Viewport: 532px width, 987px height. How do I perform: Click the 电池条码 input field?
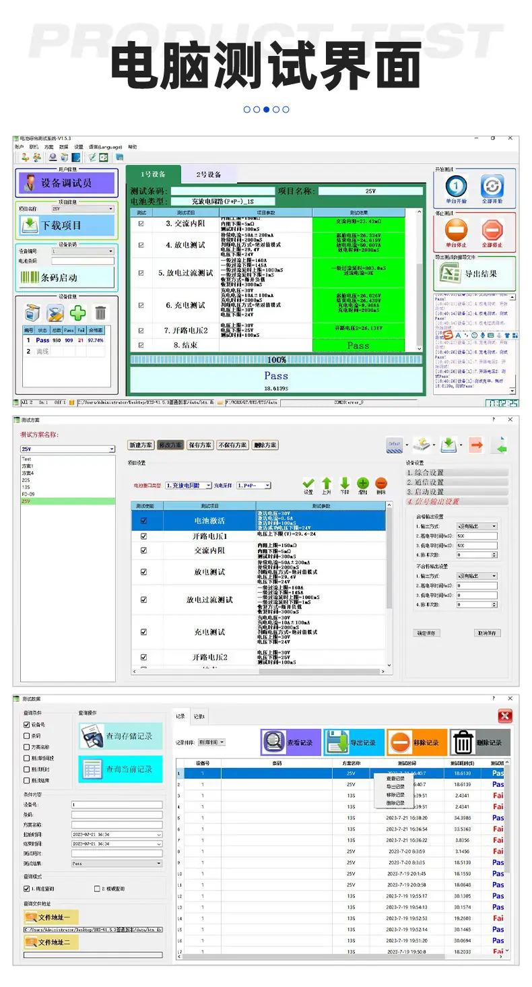click(x=83, y=261)
